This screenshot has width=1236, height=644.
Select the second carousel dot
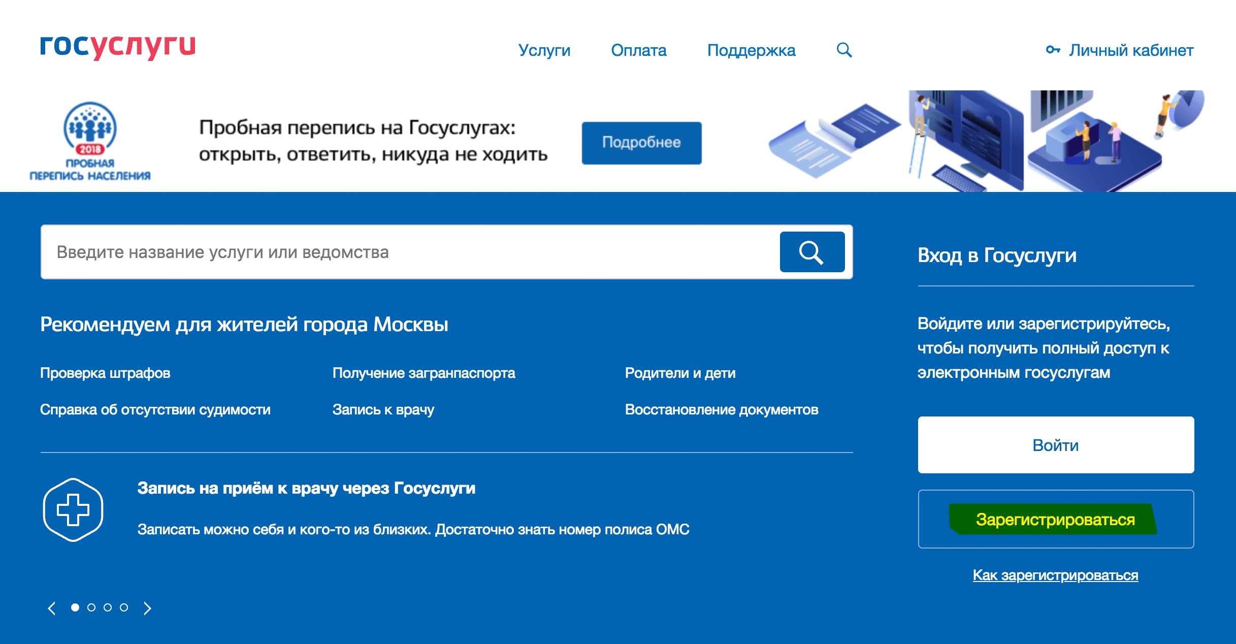[x=91, y=607]
